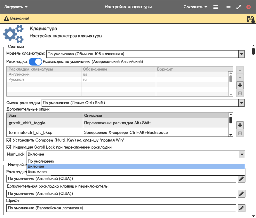Expand the keyboard model dropdown
The width and height of the screenshot is (256, 218).
coord(242,54)
